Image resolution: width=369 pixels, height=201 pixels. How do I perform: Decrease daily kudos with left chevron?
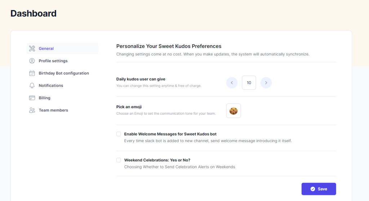pos(232,83)
